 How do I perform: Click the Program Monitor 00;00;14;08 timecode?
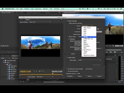click(x=119, y=46)
